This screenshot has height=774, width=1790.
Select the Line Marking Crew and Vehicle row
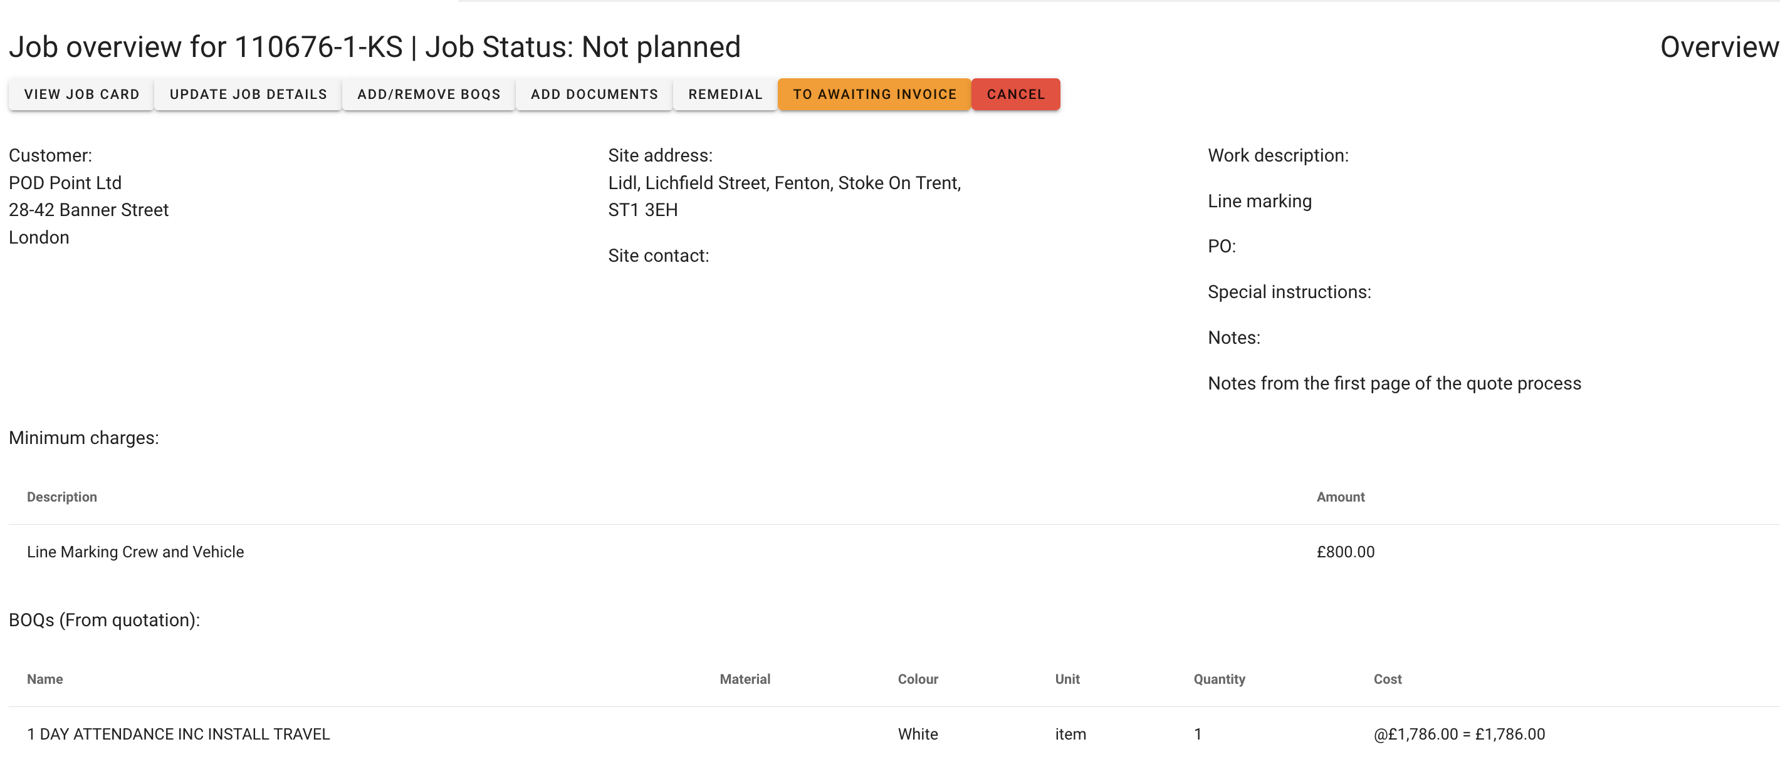pos(135,552)
